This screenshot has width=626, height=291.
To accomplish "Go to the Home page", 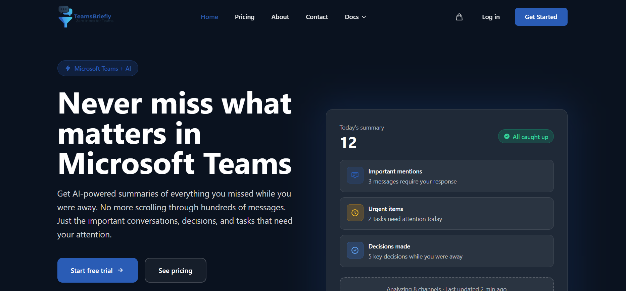I will pos(209,17).
